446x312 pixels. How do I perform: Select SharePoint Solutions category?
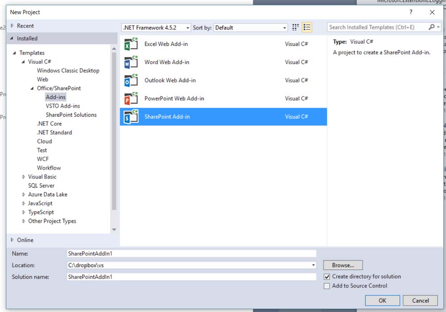tap(71, 115)
